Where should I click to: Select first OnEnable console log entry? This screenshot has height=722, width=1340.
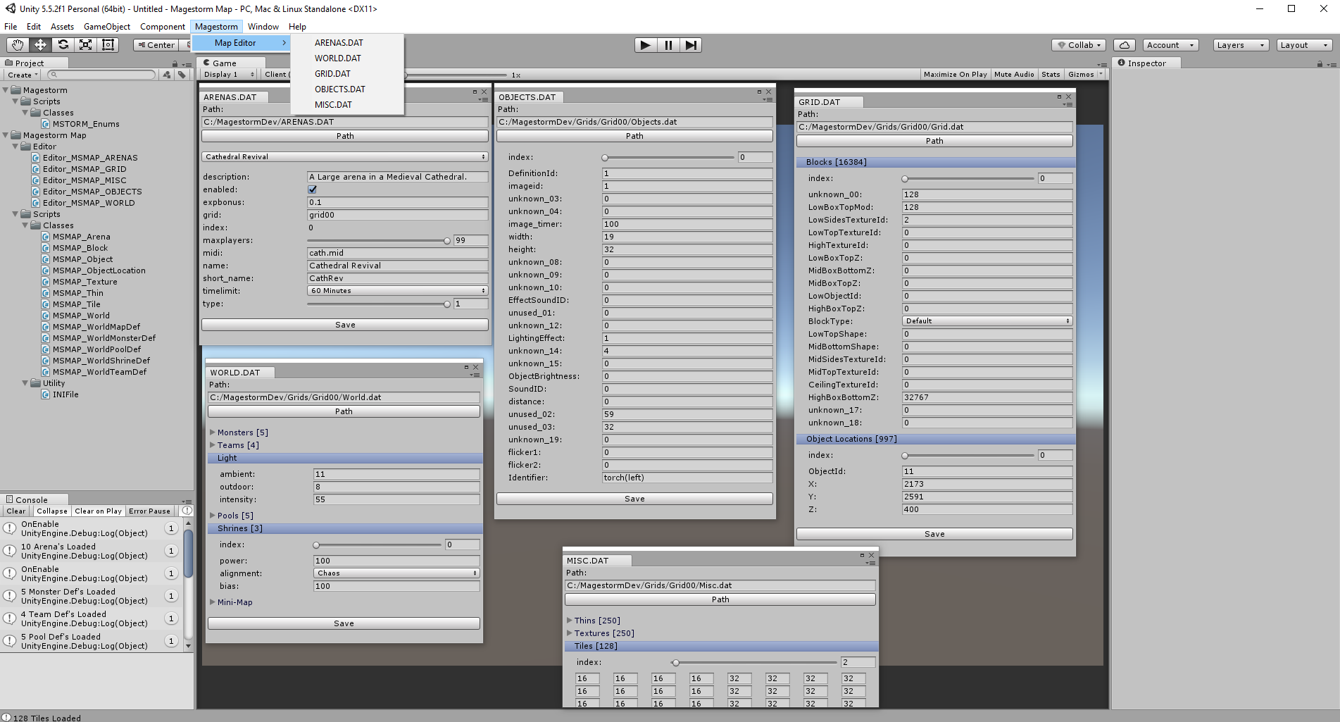click(x=92, y=528)
